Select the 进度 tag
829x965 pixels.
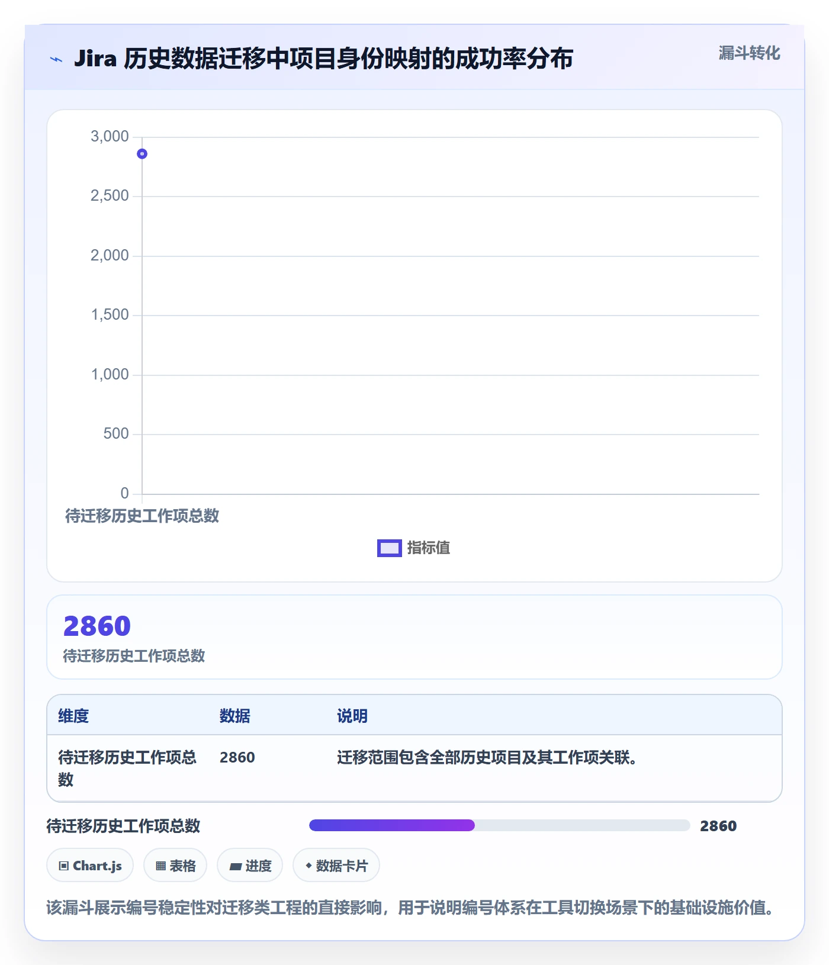tap(250, 866)
